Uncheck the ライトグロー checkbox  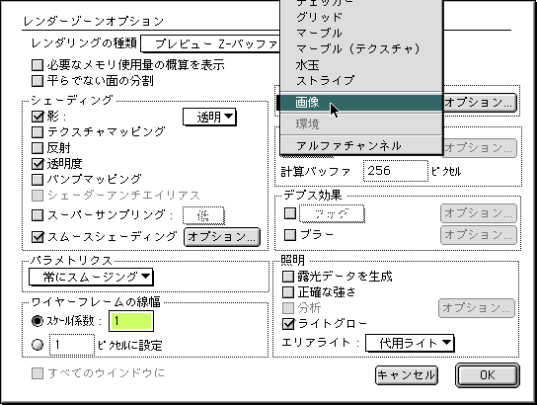point(288,324)
